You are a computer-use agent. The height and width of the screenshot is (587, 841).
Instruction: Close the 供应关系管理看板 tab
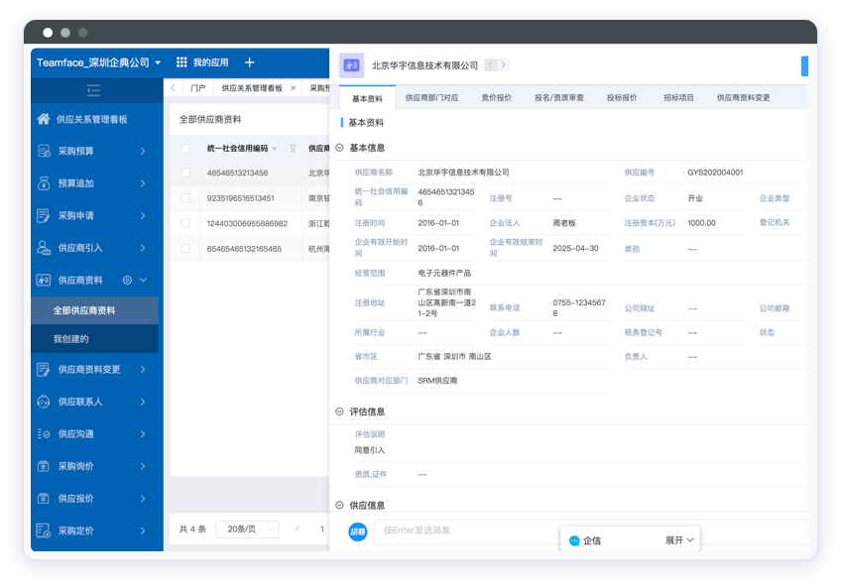tap(293, 88)
